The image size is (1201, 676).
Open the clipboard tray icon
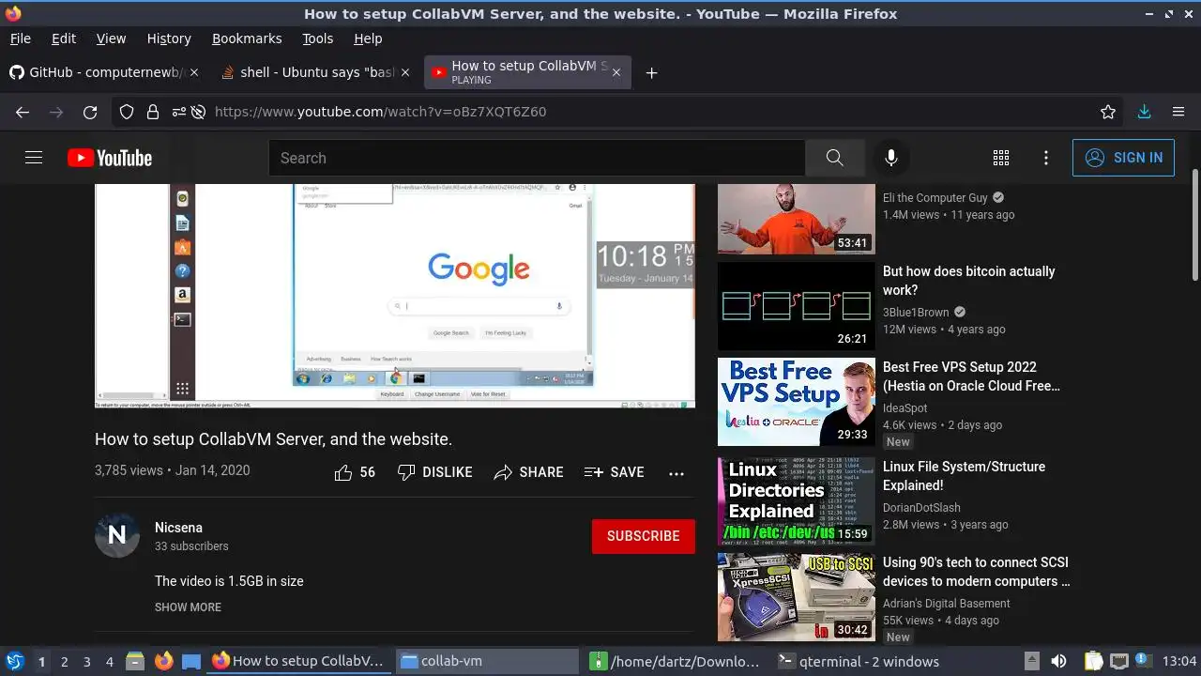tap(1094, 661)
